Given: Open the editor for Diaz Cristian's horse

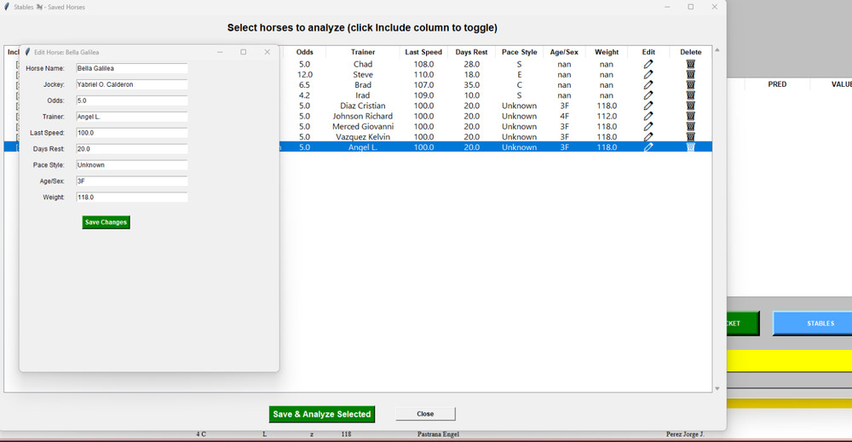Looking at the screenshot, I should pyautogui.click(x=648, y=106).
